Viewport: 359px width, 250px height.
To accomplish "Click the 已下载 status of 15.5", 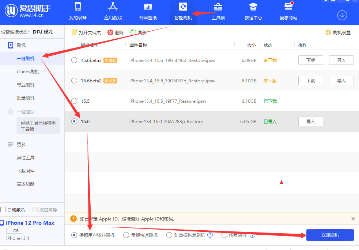I will 270,101.
